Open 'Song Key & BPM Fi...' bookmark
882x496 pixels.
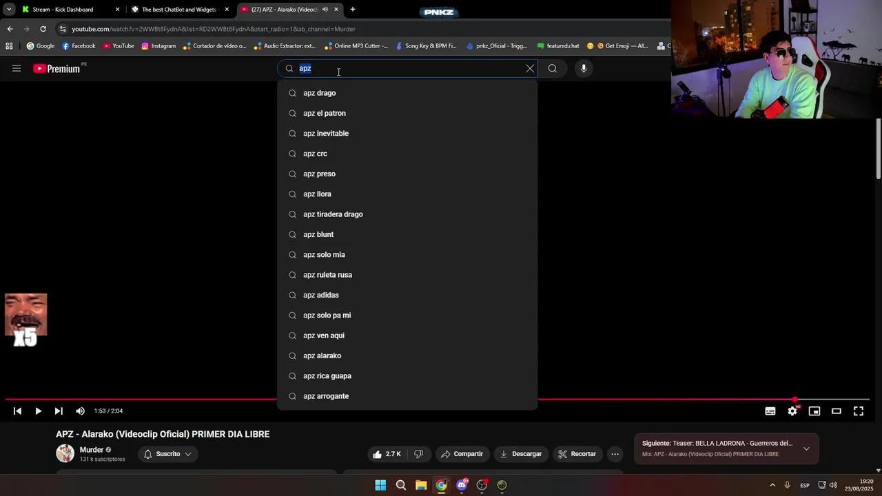[426, 46]
